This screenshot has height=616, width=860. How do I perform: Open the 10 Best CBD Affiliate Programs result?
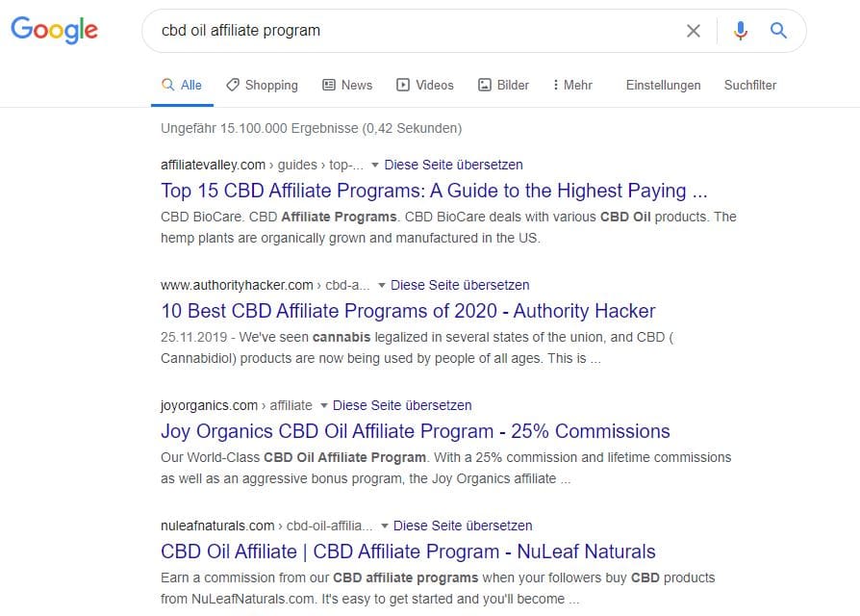(408, 311)
